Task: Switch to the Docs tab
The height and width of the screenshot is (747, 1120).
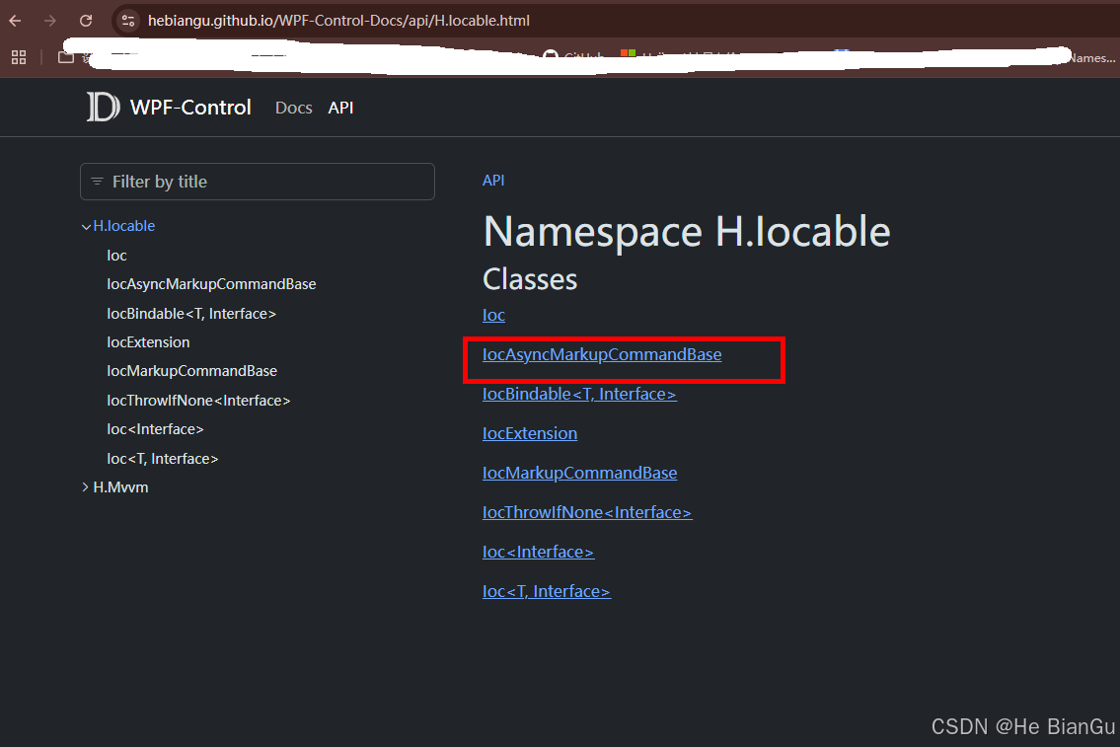Action: pyautogui.click(x=294, y=108)
